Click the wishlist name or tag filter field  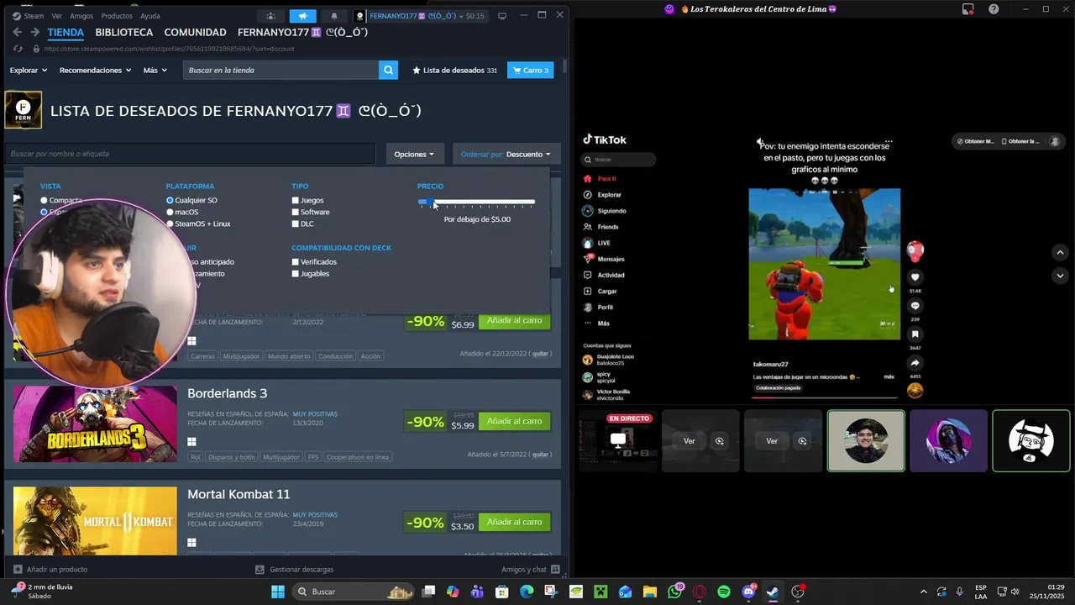190,154
